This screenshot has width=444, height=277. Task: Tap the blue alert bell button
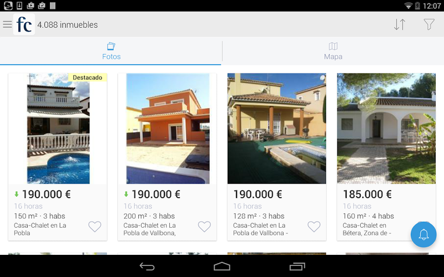pos(423,234)
